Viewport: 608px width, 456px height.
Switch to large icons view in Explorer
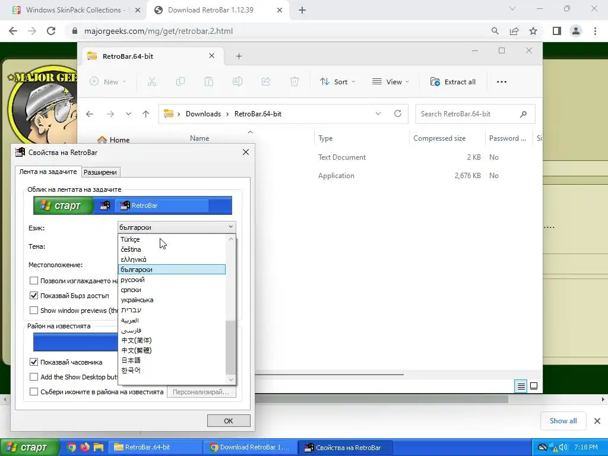click(534, 386)
